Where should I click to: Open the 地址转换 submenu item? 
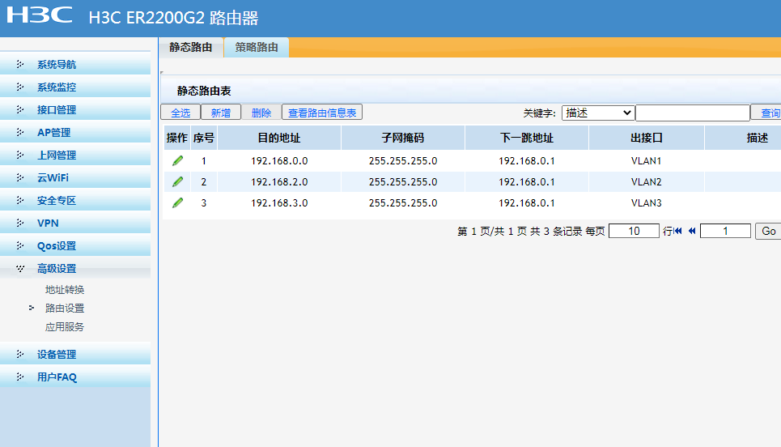65,290
